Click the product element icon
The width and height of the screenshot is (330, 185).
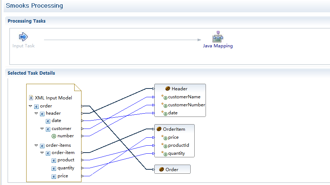[x=54, y=160]
